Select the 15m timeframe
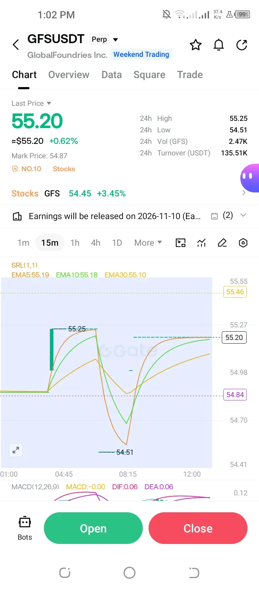The image size is (259, 590). pos(50,243)
